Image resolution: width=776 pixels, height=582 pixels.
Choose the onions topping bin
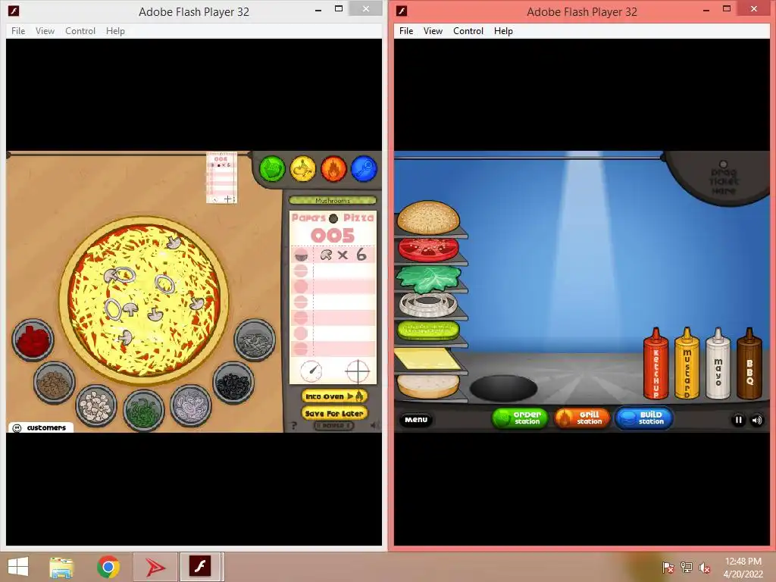(x=190, y=405)
